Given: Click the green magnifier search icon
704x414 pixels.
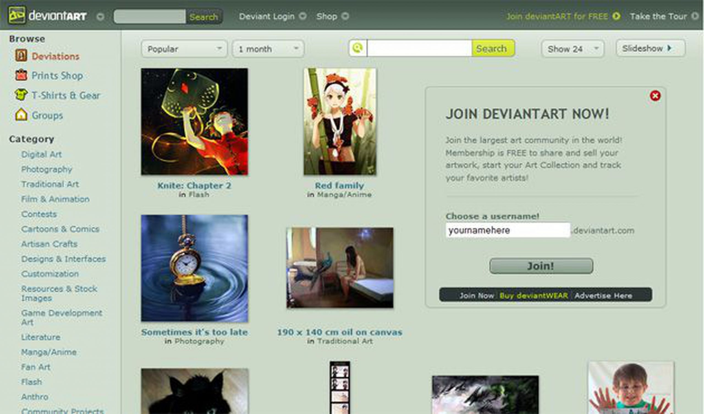Looking at the screenshot, I should pyautogui.click(x=358, y=48).
